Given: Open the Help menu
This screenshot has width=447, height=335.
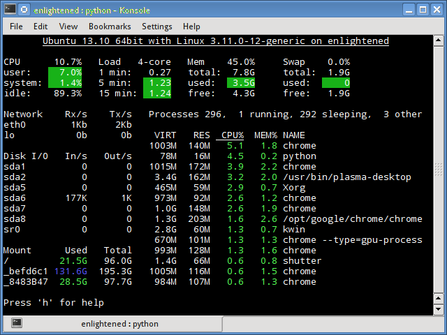Looking at the screenshot, I should [x=191, y=27].
